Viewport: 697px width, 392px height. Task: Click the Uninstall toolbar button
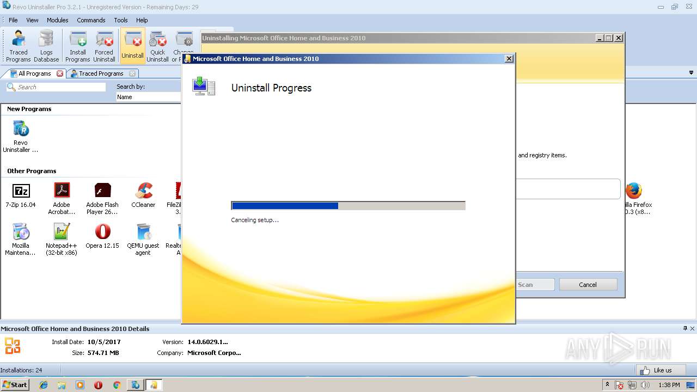[x=132, y=46]
